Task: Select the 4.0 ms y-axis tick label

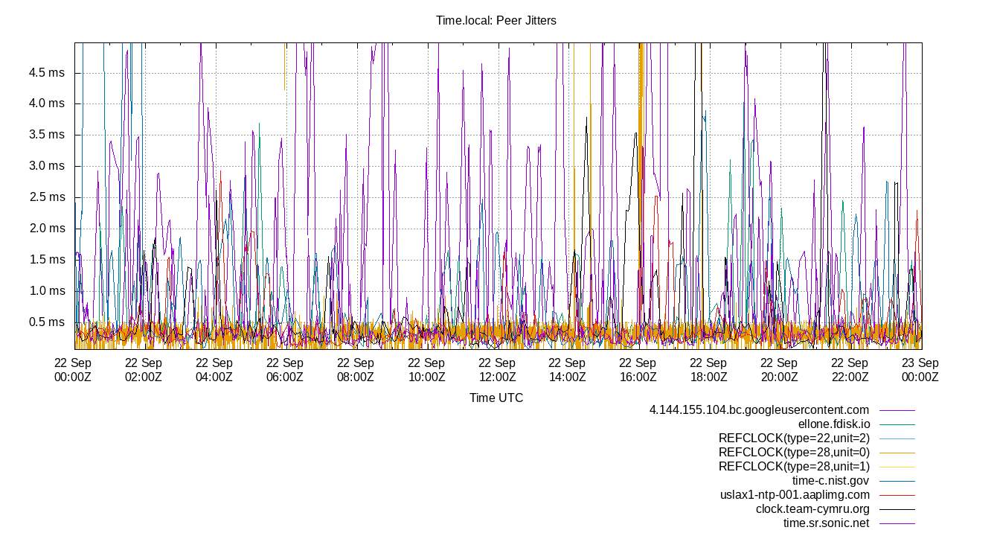Action: (x=47, y=104)
